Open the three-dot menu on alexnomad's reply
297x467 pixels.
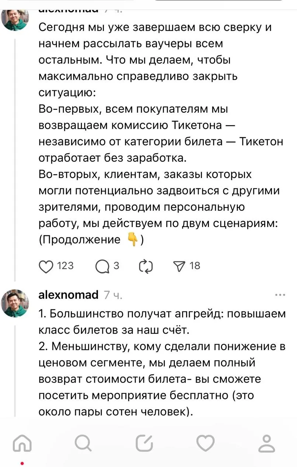(280, 295)
